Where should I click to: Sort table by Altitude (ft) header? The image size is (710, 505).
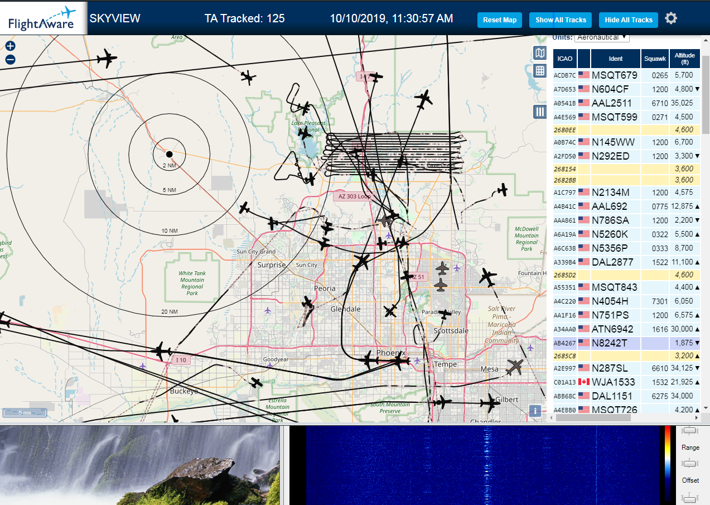click(684, 59)
